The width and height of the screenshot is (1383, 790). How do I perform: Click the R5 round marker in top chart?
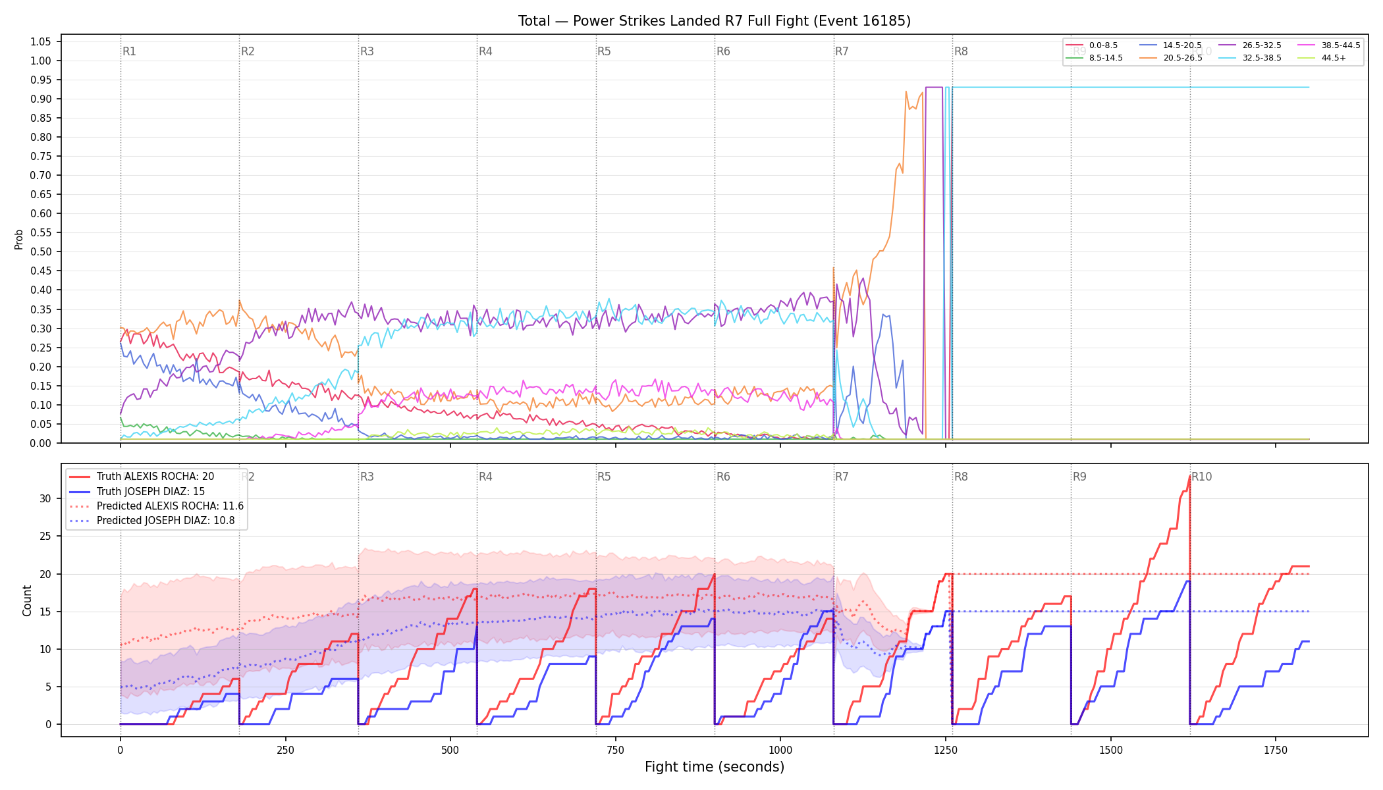point(604,51)
